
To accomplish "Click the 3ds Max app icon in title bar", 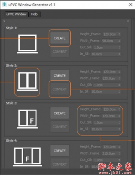I will click(x=4, y=4).
